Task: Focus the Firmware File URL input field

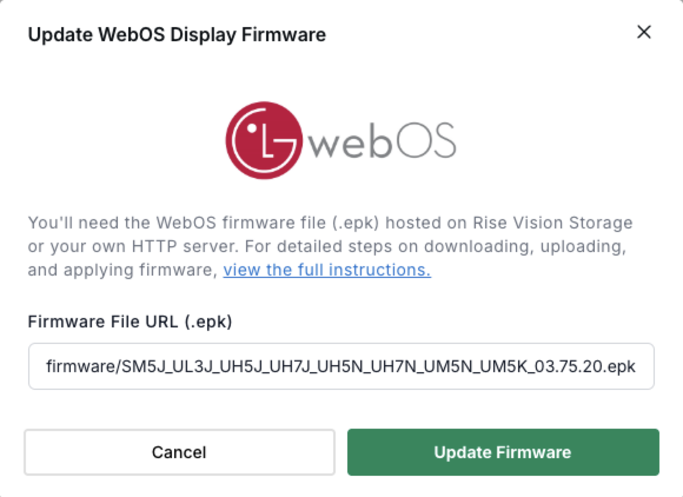Action: [341, 366]
